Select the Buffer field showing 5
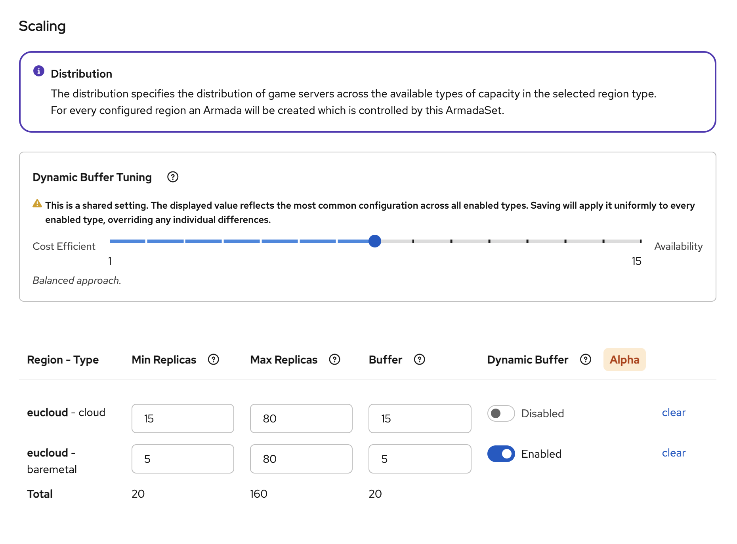The height and width of the screenshot is (544, 737). coord(419,459)
